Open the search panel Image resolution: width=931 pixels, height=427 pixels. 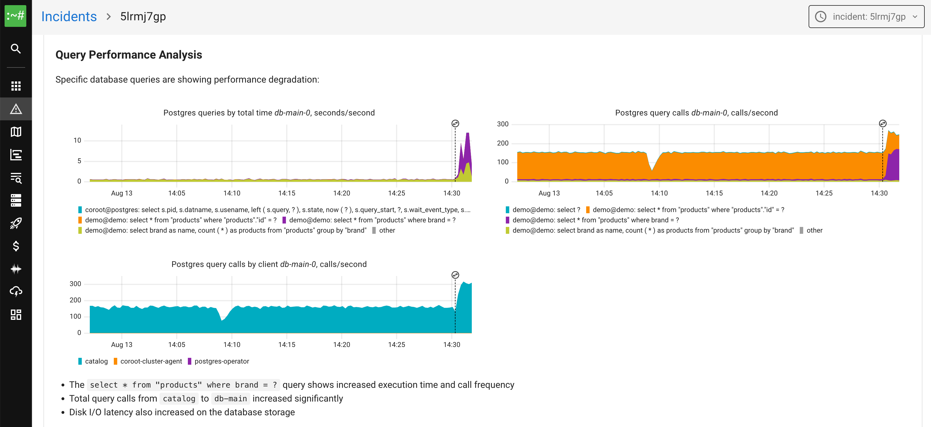[x=15, y=49]
